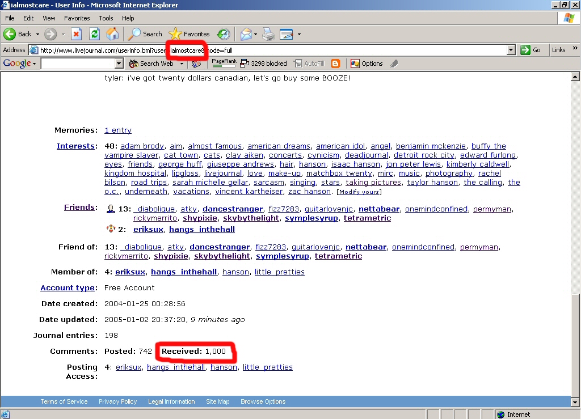The height and width of the screenshot is (419, 581).
Task: Click the Google news icon
Action: point(196,64)
